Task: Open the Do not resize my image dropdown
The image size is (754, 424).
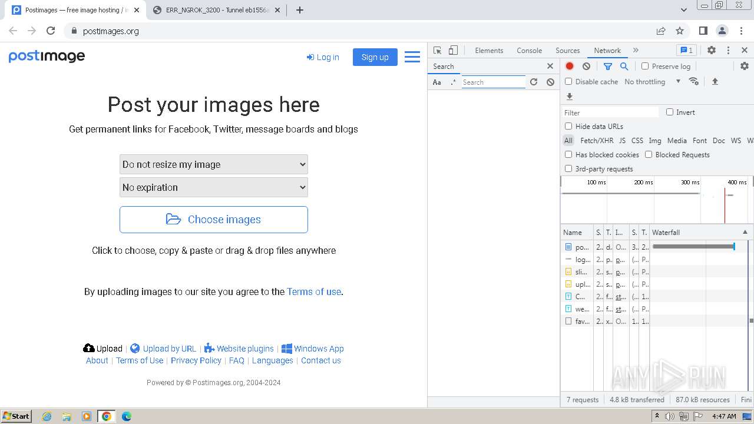Action: coord(214,164)
